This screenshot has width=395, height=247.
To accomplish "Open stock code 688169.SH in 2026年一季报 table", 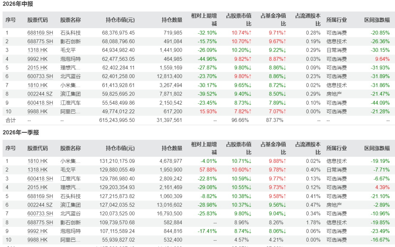I will [x=40, y=196].
